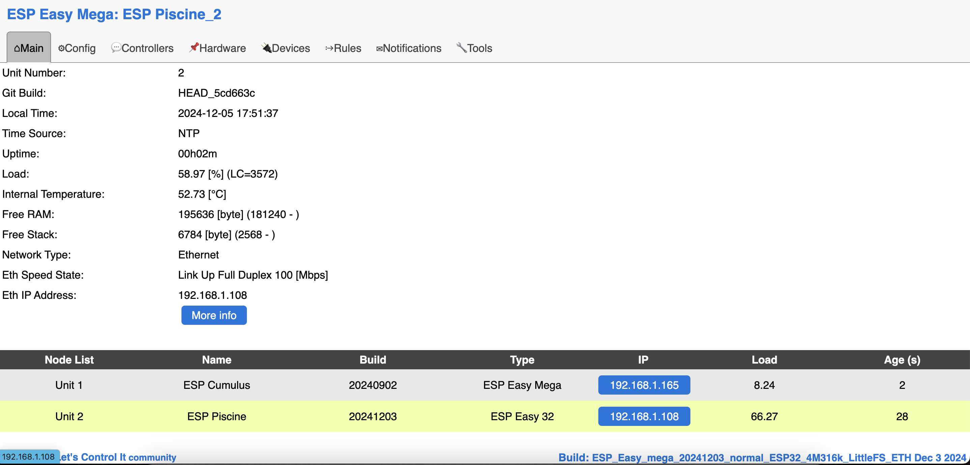Click the pushpin Hardware tab
Image resolution: width=970 pixels, height=465 pixels.
click(218, 48)
